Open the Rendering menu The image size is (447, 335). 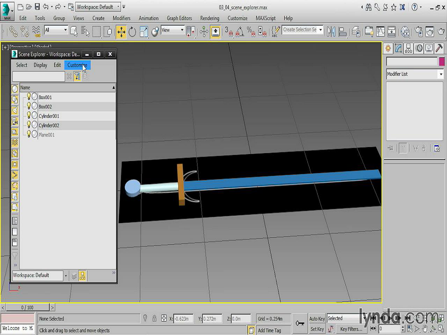(x=210, y=18)
